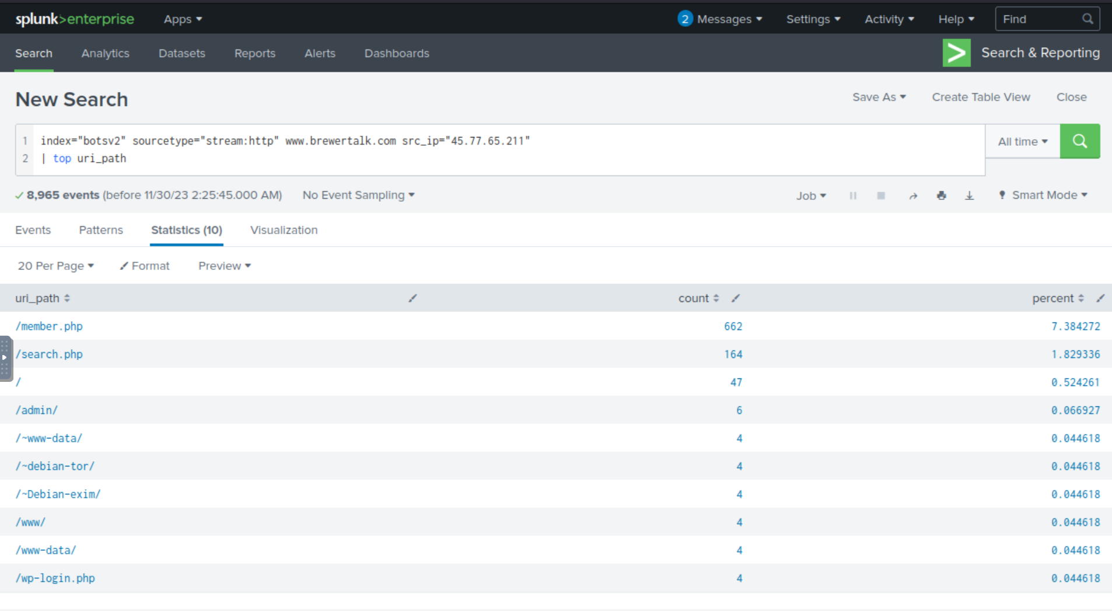Click Create Table View

981,97
